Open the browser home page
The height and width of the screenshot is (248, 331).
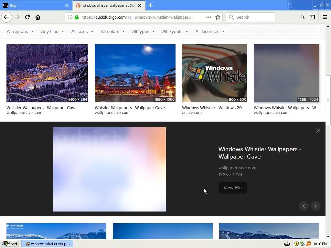pos(38,17)
